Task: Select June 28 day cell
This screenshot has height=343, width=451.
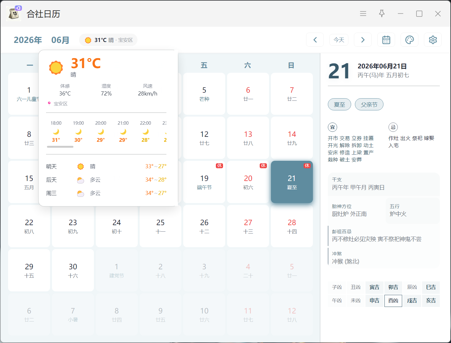Action: (x=292, y=226)
